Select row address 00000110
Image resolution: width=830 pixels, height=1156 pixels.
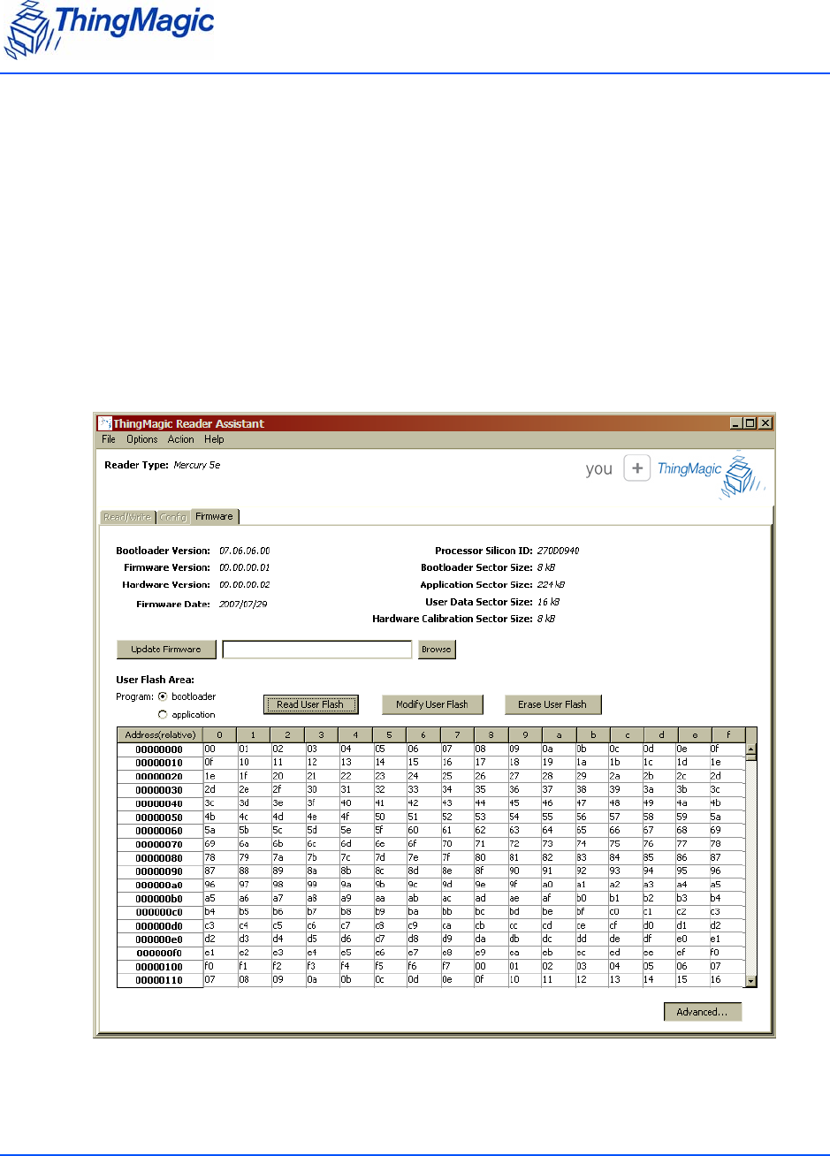pos(160,982)
